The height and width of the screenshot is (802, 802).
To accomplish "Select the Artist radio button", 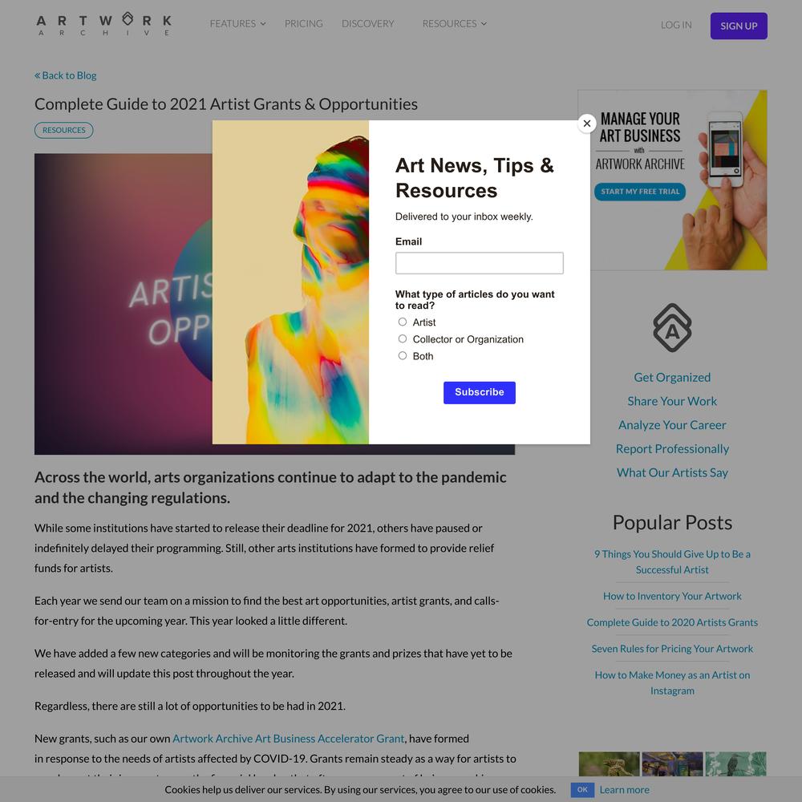I will (x=403, y=322).
